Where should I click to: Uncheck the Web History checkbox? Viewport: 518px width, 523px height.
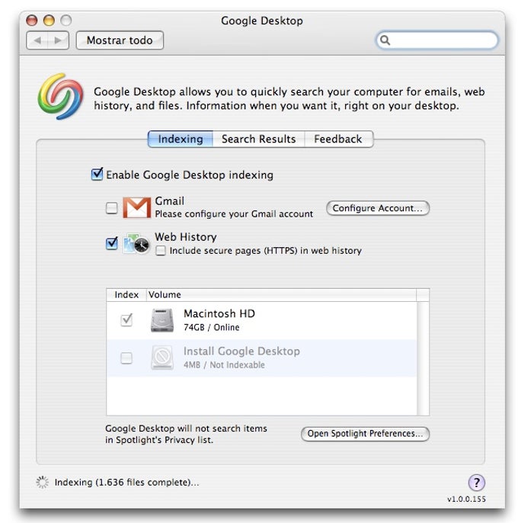(x=112, y=243)
